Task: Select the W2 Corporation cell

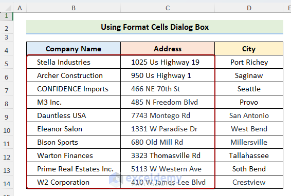Action: pos(74,182)
